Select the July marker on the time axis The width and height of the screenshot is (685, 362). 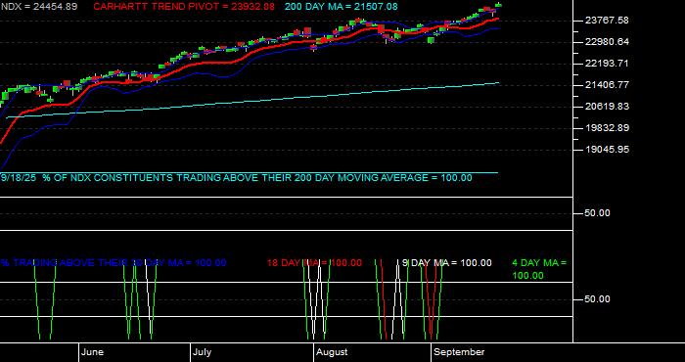click(203, 352)
